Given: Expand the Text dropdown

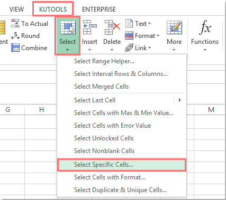Looking at the screenshot, I should 138,23.
